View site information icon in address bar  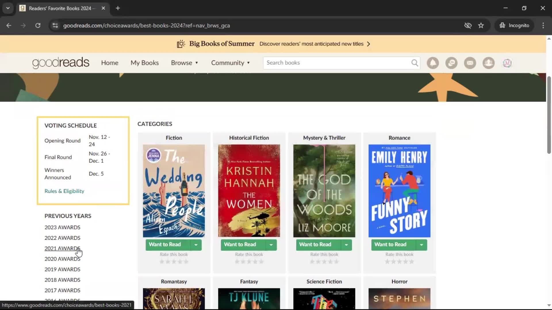55,25
